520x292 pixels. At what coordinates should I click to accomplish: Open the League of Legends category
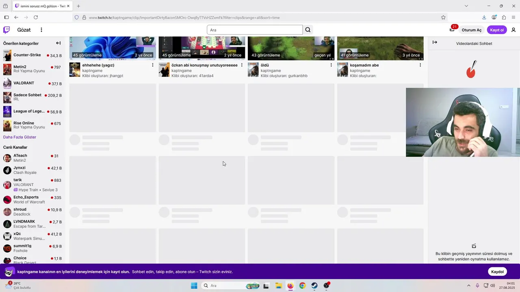pos(32,112)
